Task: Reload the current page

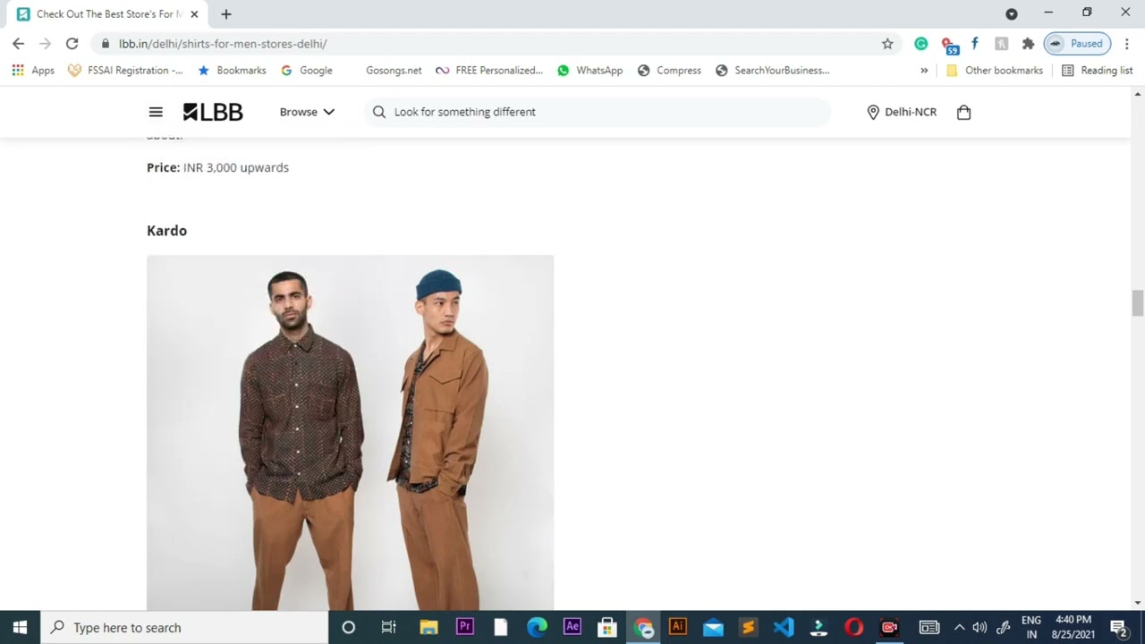Action: click(x=72, y=43)
